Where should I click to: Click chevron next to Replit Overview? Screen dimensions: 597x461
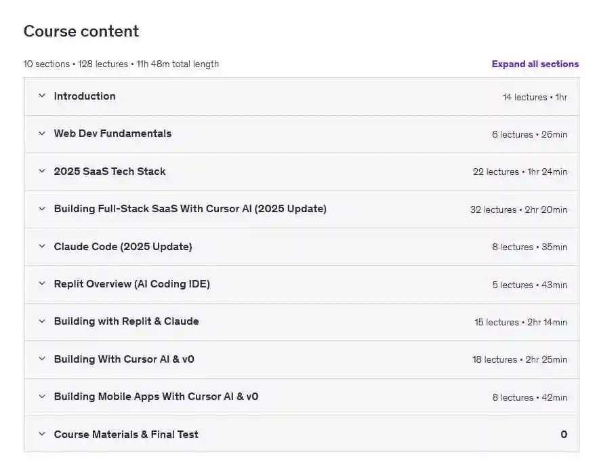coord(42,284)
